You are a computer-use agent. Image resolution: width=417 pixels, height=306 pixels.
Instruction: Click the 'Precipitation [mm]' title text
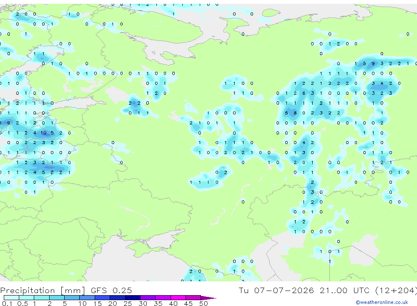[x=43, y=291]
